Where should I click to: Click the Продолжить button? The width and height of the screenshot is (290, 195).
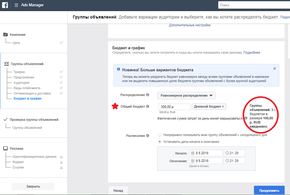(269, 190)
